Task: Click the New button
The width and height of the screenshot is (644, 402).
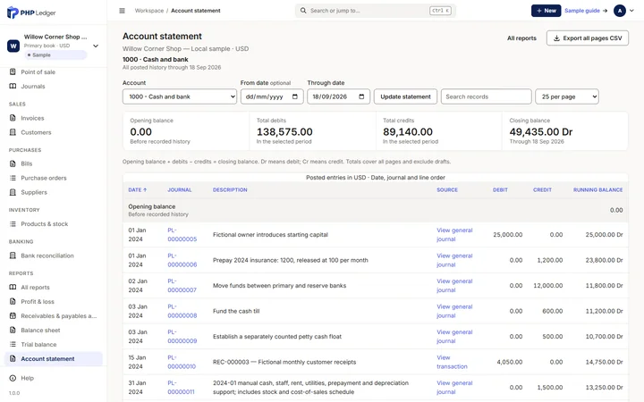Action: (546, 11)
